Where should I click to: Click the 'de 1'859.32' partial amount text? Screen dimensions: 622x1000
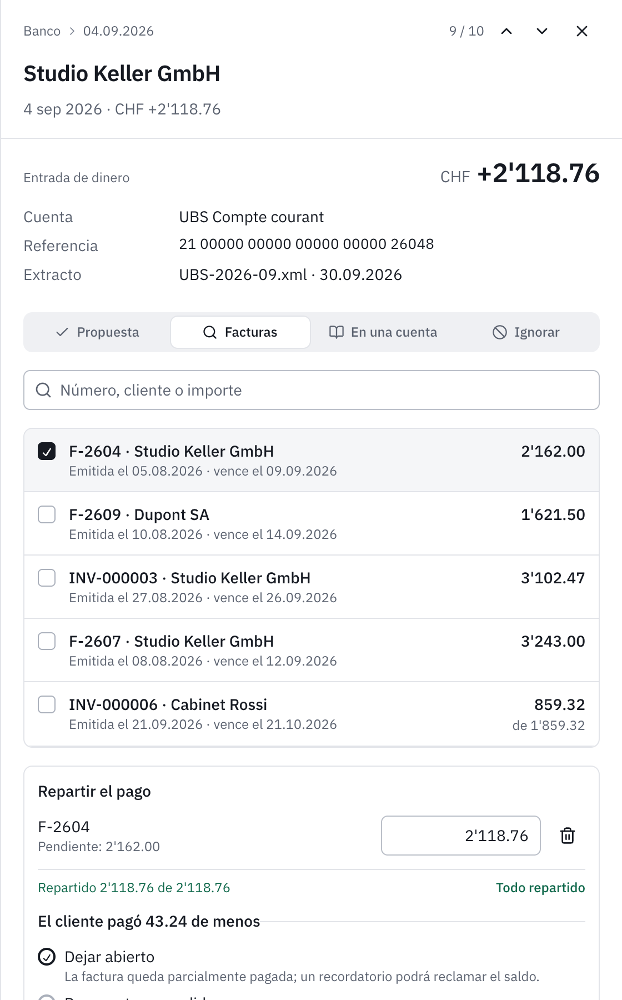(549, 726)
